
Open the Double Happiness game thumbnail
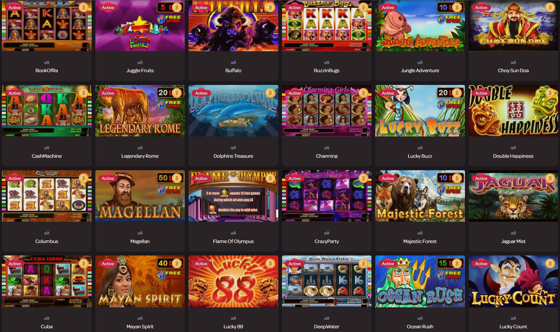click(513, 111)
